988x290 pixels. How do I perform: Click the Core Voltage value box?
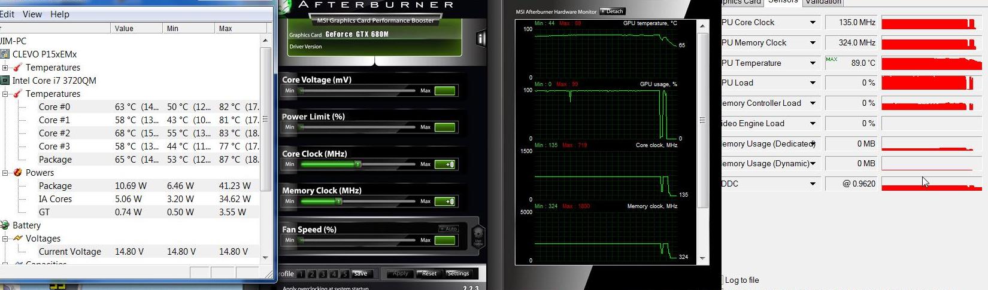pos(445,91)
